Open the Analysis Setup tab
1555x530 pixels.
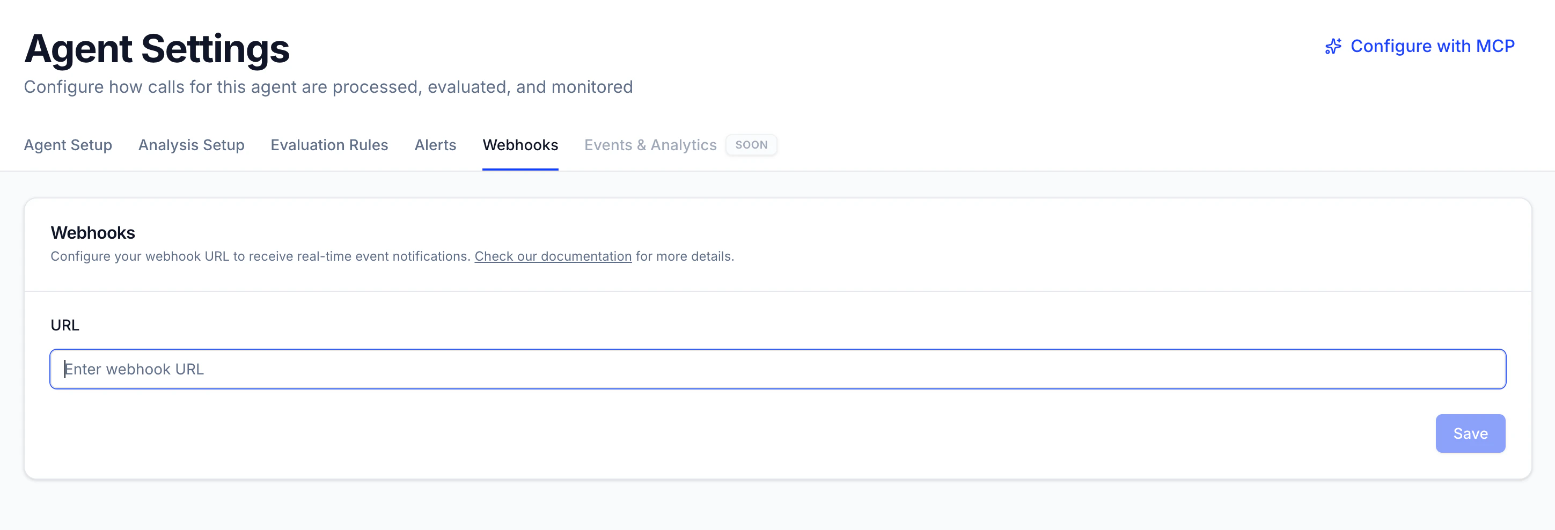coord(192,145)
